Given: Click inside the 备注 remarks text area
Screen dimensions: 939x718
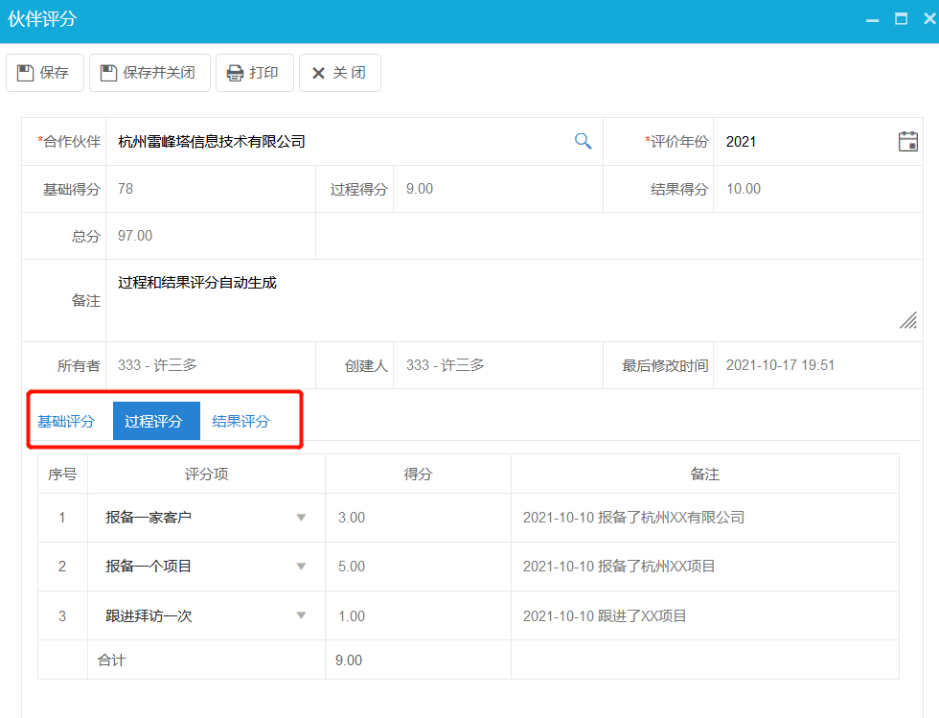Looking at the screenshot, I should pyautogui.click(x=383, y=297).
